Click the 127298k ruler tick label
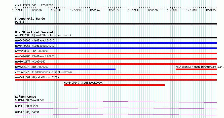Viewport: 224px width, 118px height. pyautogui.click(x=133, y=10)
